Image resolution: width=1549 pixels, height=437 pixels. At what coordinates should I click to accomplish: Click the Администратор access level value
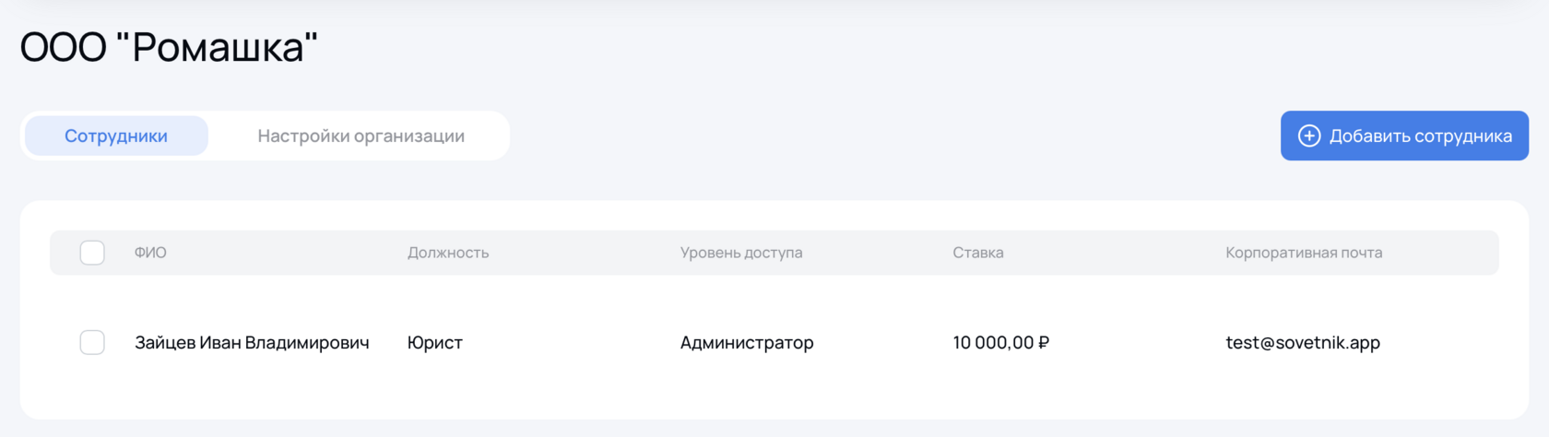(x=747, y=343)
